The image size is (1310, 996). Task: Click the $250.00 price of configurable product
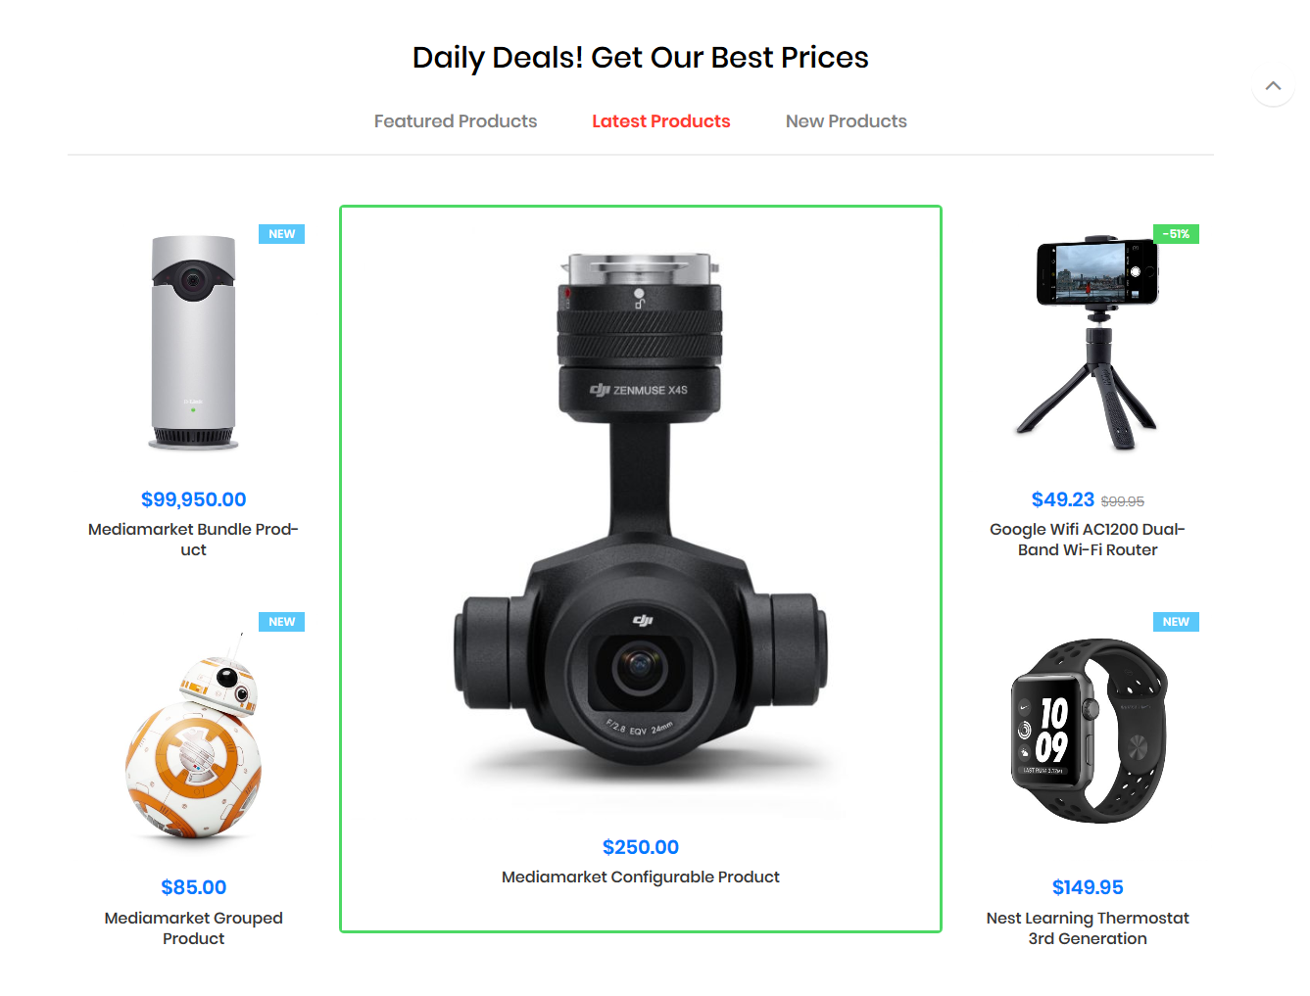[641, 847]
